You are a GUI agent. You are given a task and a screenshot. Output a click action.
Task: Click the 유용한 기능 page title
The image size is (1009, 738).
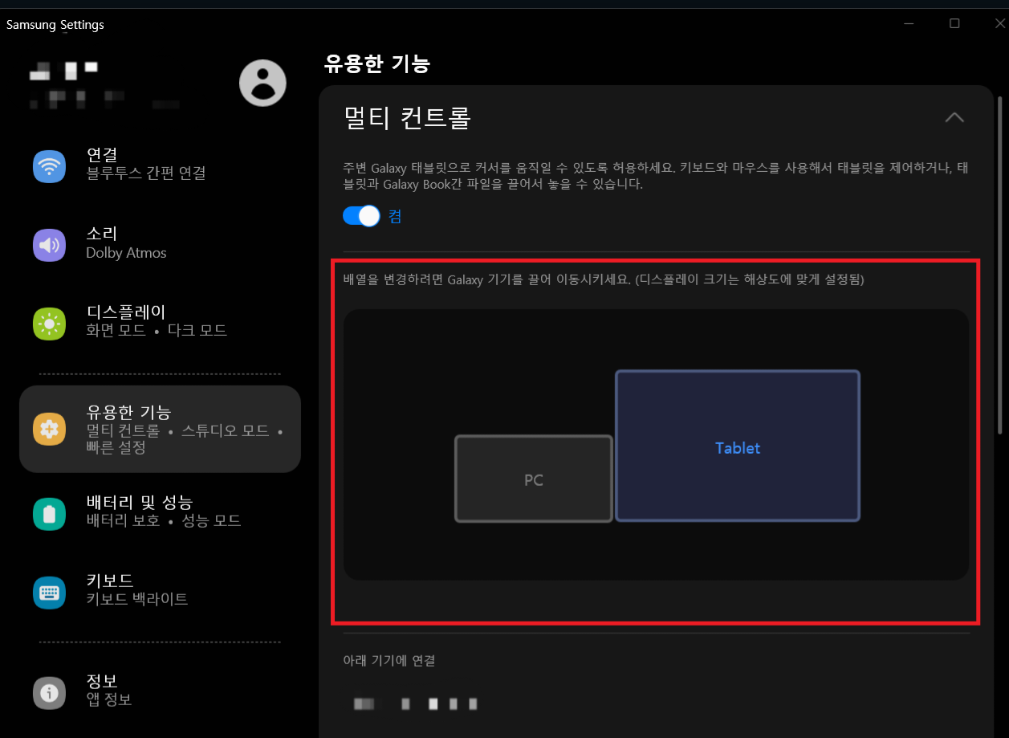[x=377, y=63]
